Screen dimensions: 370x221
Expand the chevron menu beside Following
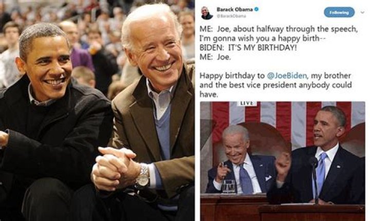(363, 12)
